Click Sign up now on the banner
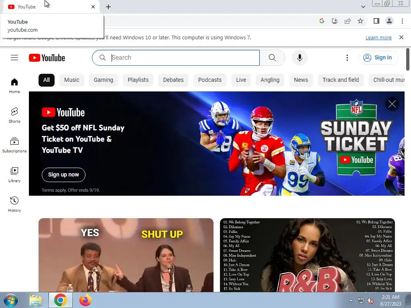The image size is (411, 308). click(x=63, y=175)
